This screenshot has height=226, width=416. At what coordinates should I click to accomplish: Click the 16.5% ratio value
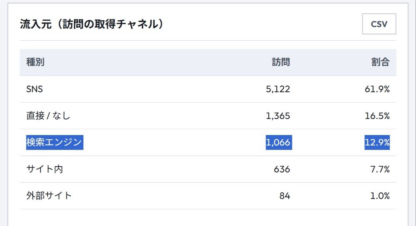coord(377,116)
